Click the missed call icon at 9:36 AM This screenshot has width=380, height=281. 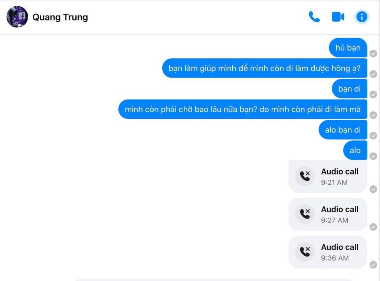305,252
